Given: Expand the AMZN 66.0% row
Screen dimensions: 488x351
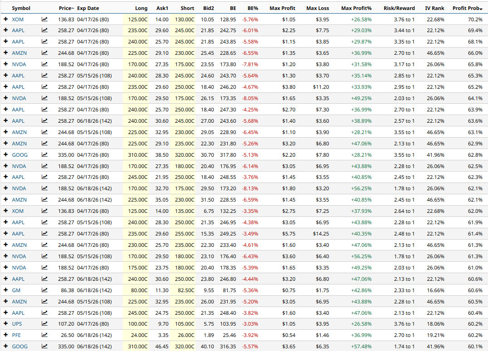Looking at the screenshot, I should point(5,53).
